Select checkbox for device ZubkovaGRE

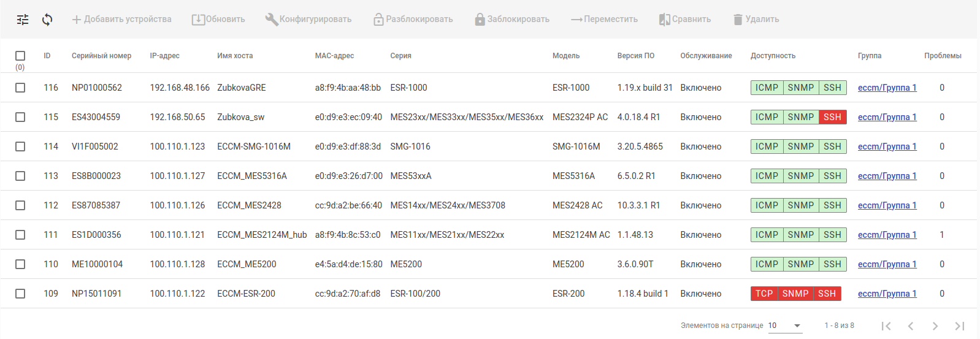pos(20,88)
